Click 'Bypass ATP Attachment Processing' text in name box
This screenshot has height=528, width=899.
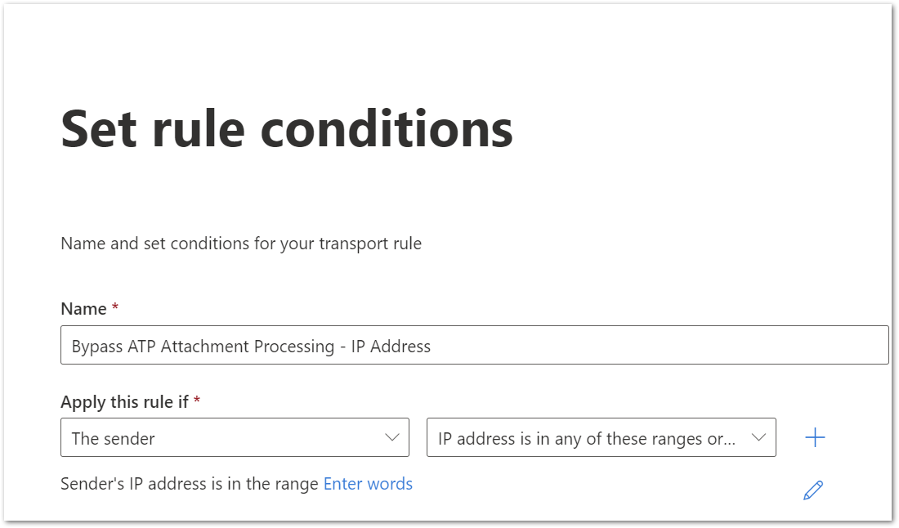click(203, 347)
